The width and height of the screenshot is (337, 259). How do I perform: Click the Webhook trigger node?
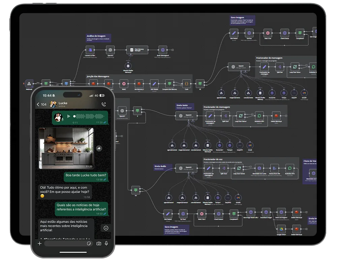29,83
